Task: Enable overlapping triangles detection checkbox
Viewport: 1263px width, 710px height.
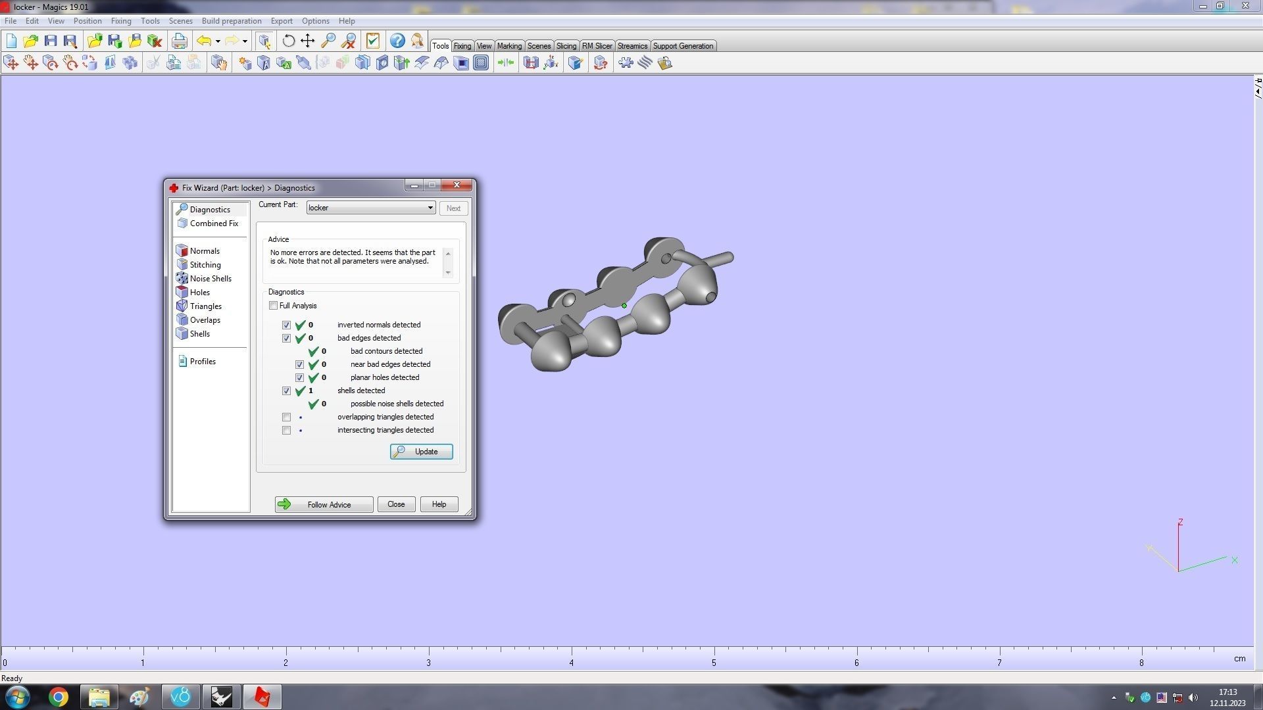Action: coord(287,417)
